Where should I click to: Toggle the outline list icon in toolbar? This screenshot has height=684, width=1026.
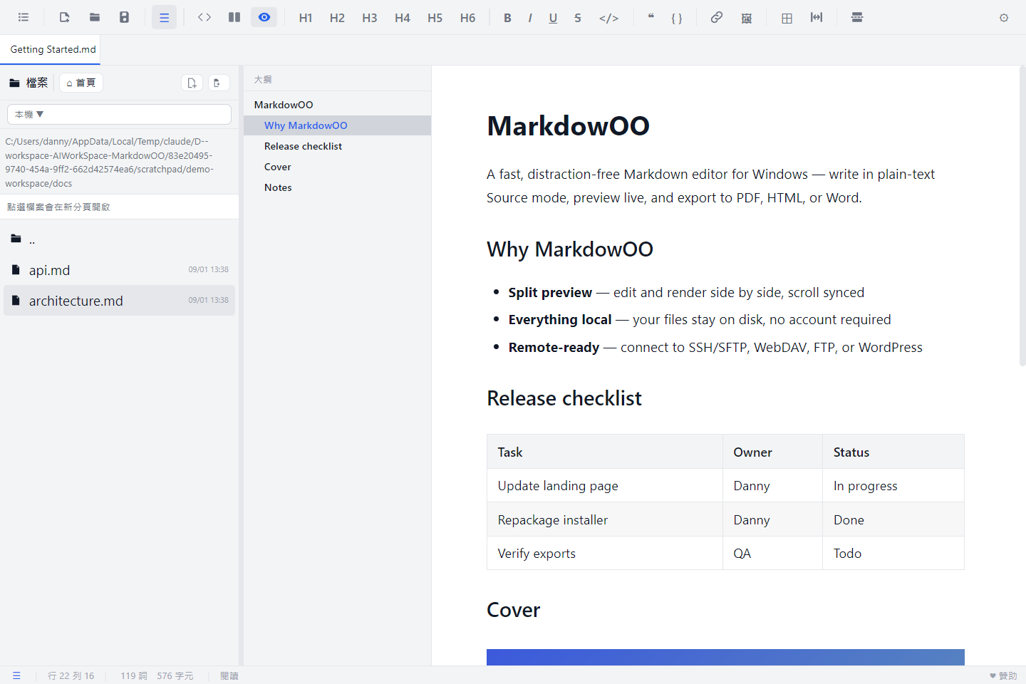pyautogui.click(x=24, y=18)
